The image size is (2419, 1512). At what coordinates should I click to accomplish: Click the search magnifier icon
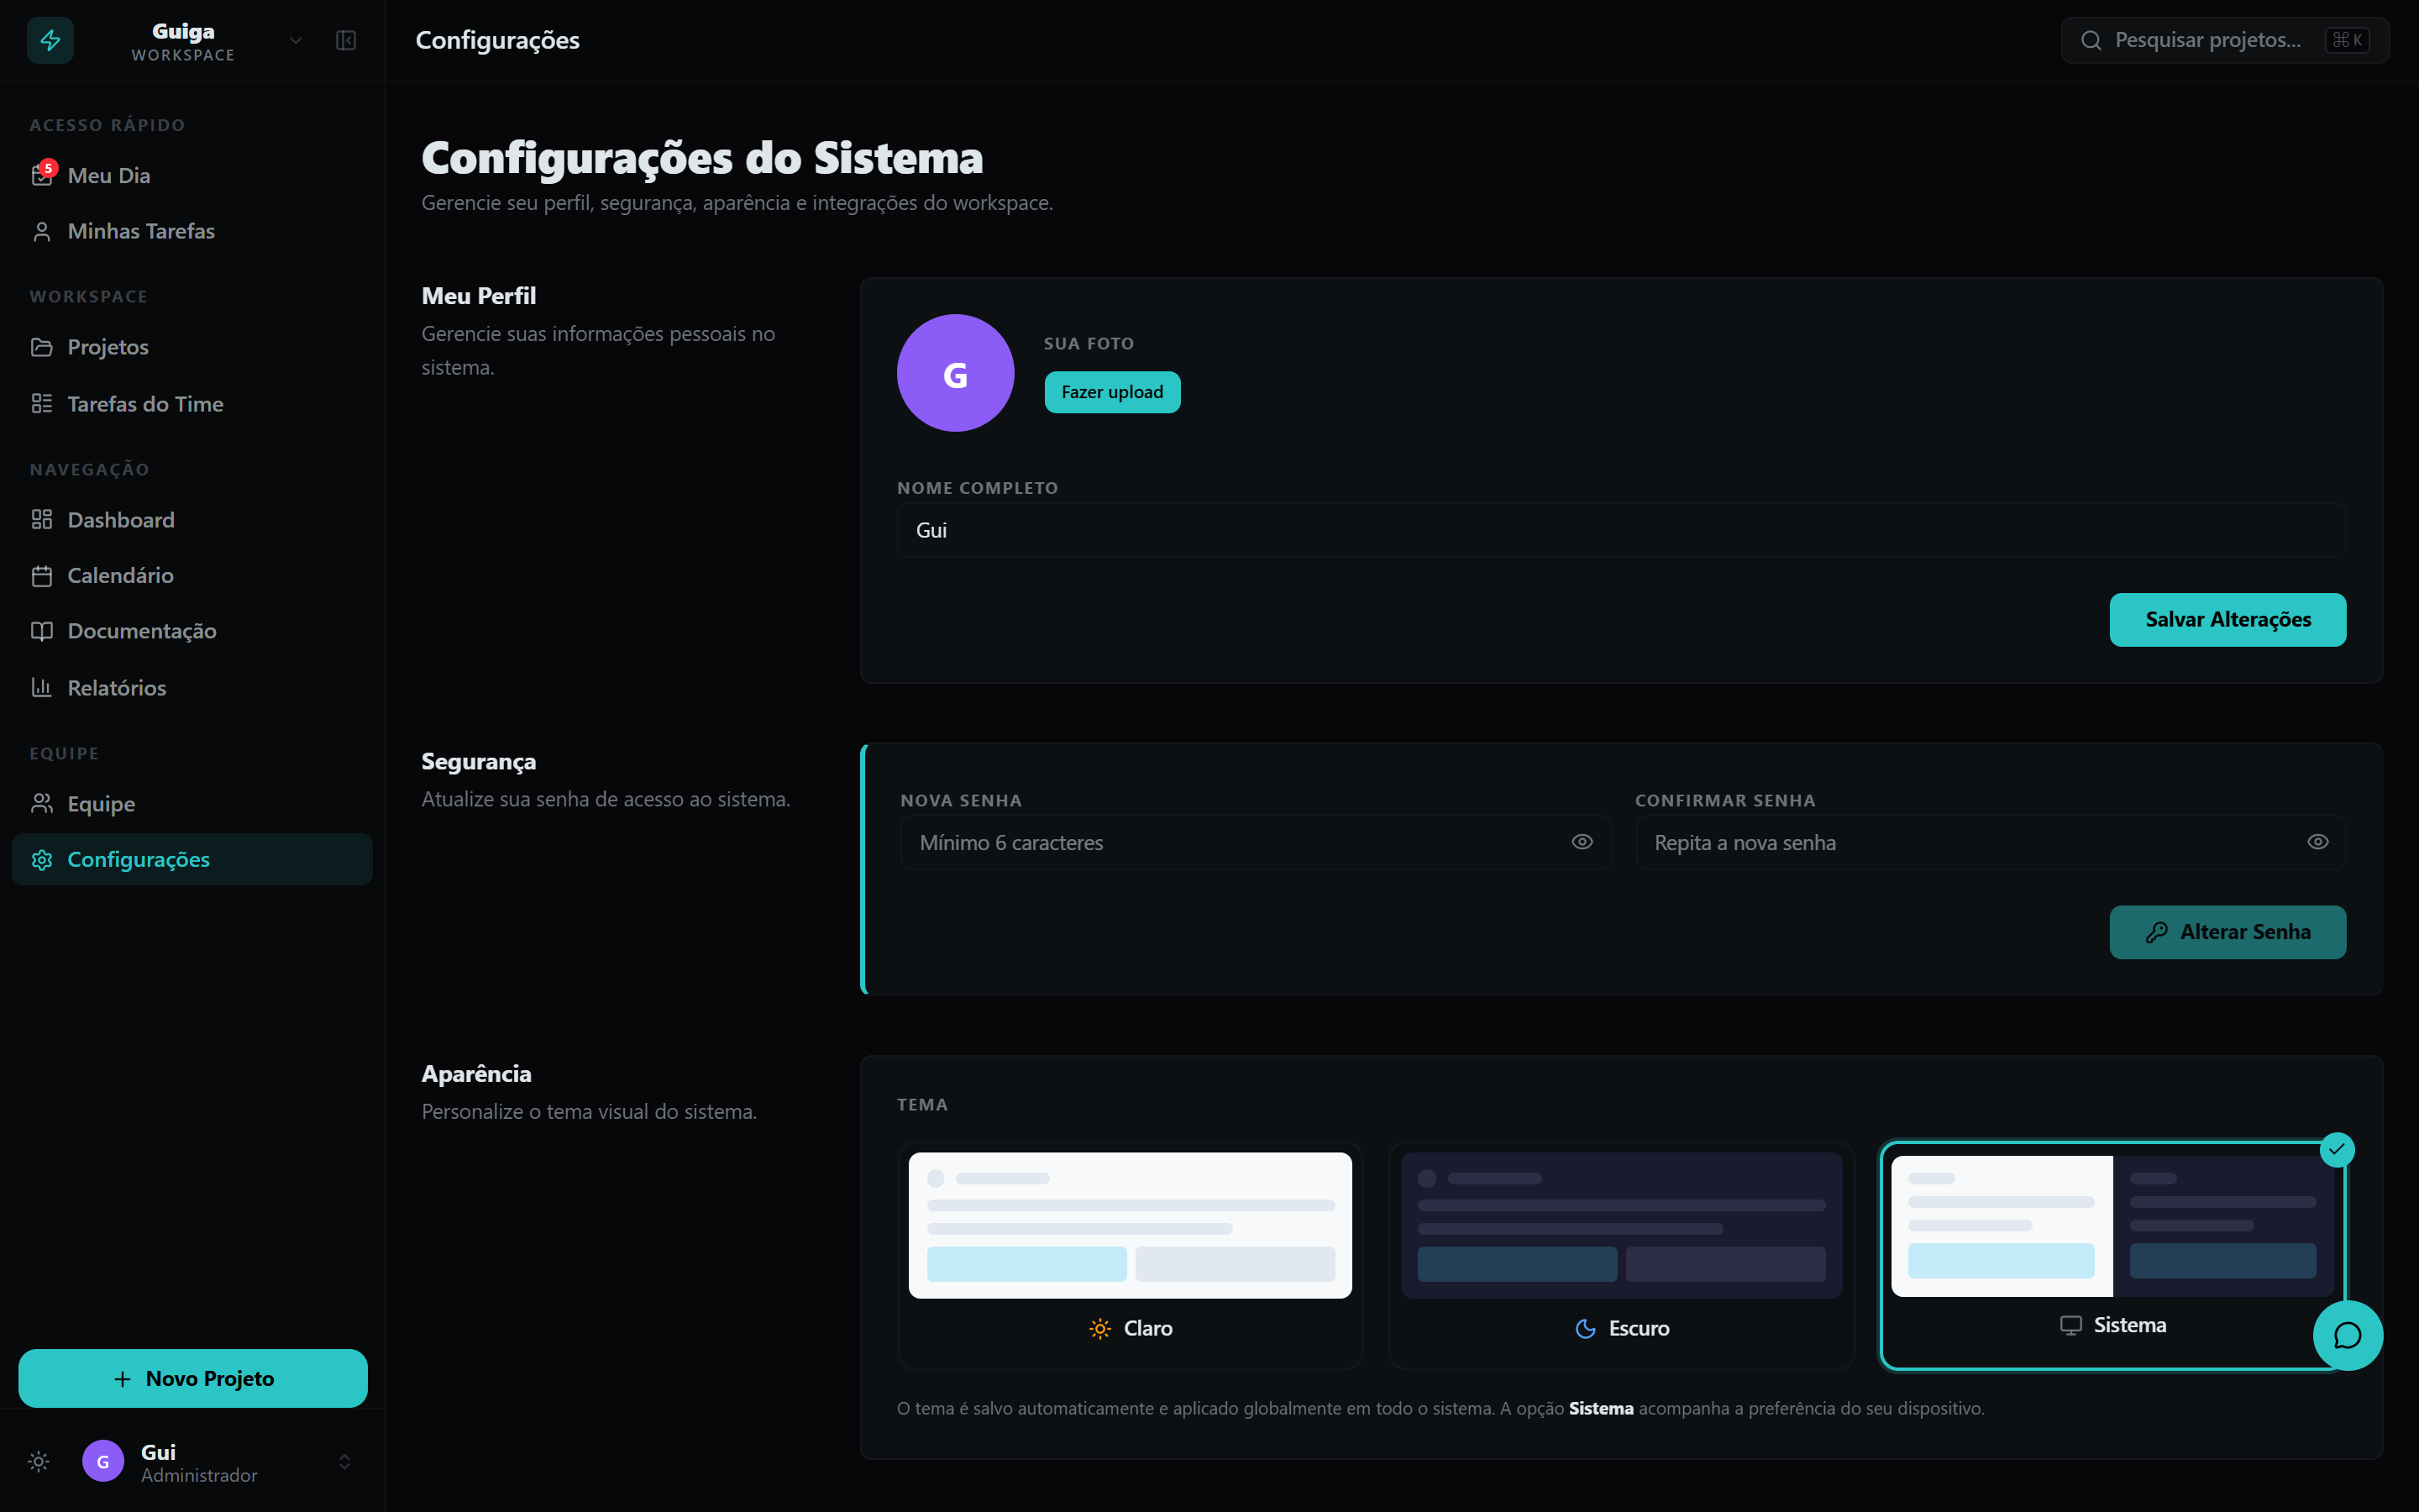2093,40
